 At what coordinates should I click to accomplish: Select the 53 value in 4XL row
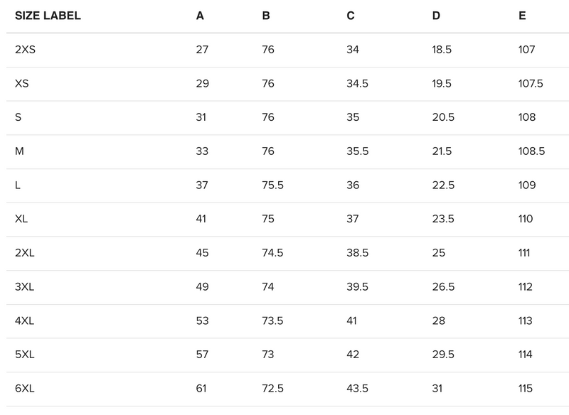202,320
